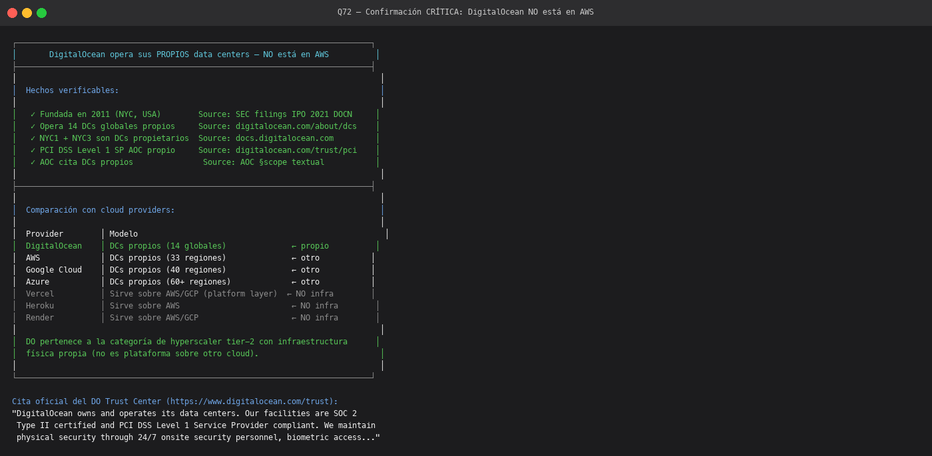Image resolution: width=932 pixels, height=456 pixels.
Task: Click 'Source: SEC filings IPO 2021 DOCN'
Action: (275, 114)
